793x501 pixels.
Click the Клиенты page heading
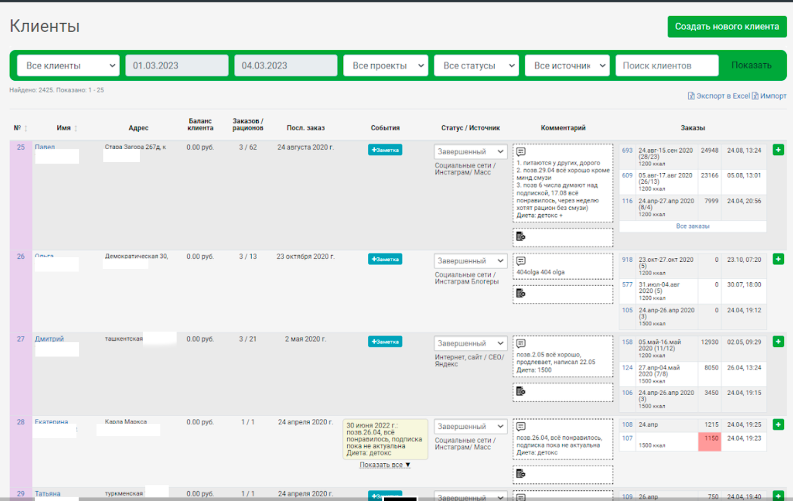(45, 26)
